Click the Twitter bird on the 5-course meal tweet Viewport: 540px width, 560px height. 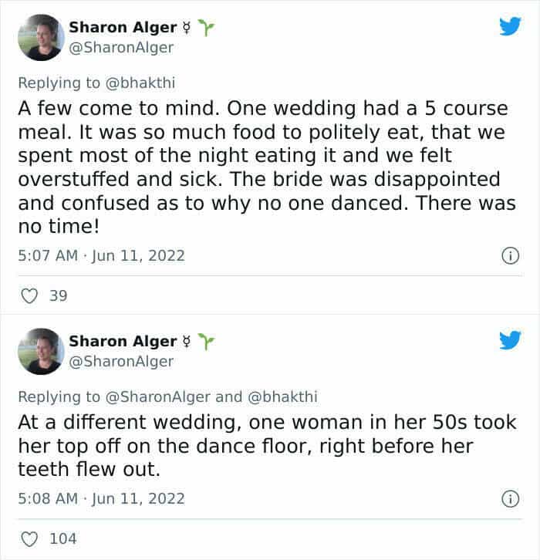pyautogui.click(x=510, y=27)
